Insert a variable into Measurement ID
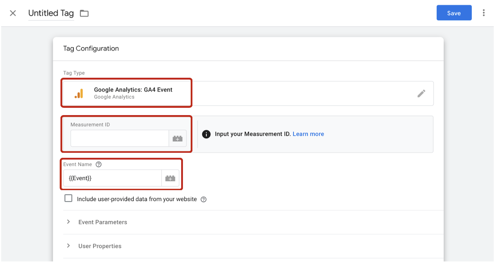 [x=178, y=139]
